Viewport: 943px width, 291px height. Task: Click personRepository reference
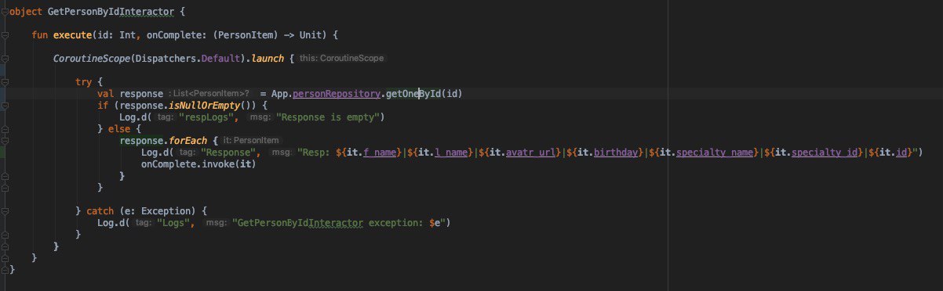[337, 94]
